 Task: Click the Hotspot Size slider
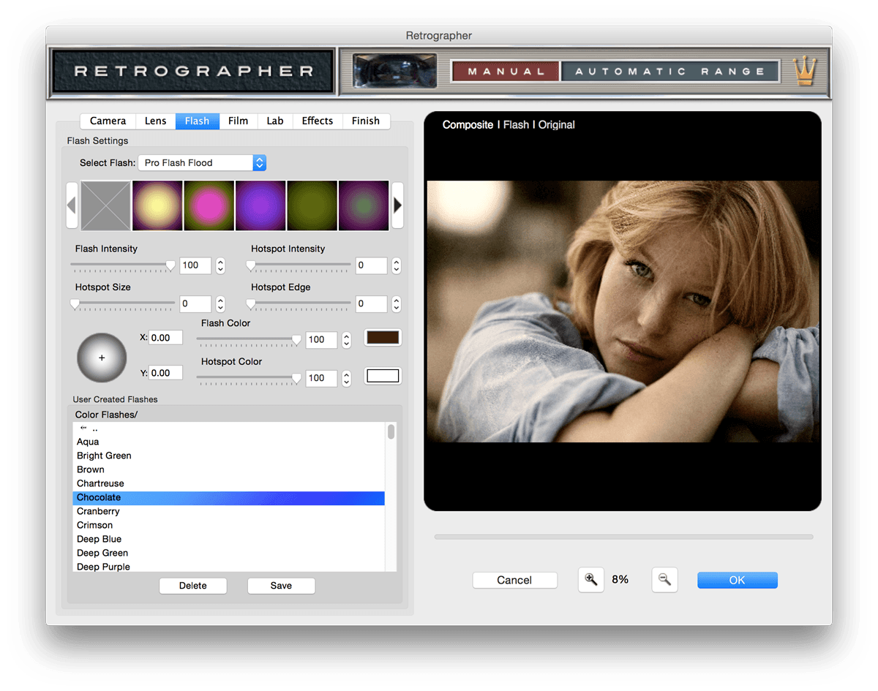[123, 304]
